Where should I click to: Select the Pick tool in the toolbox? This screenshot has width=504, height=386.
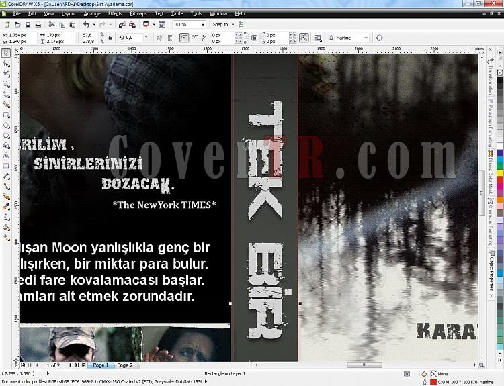point(6,53)
